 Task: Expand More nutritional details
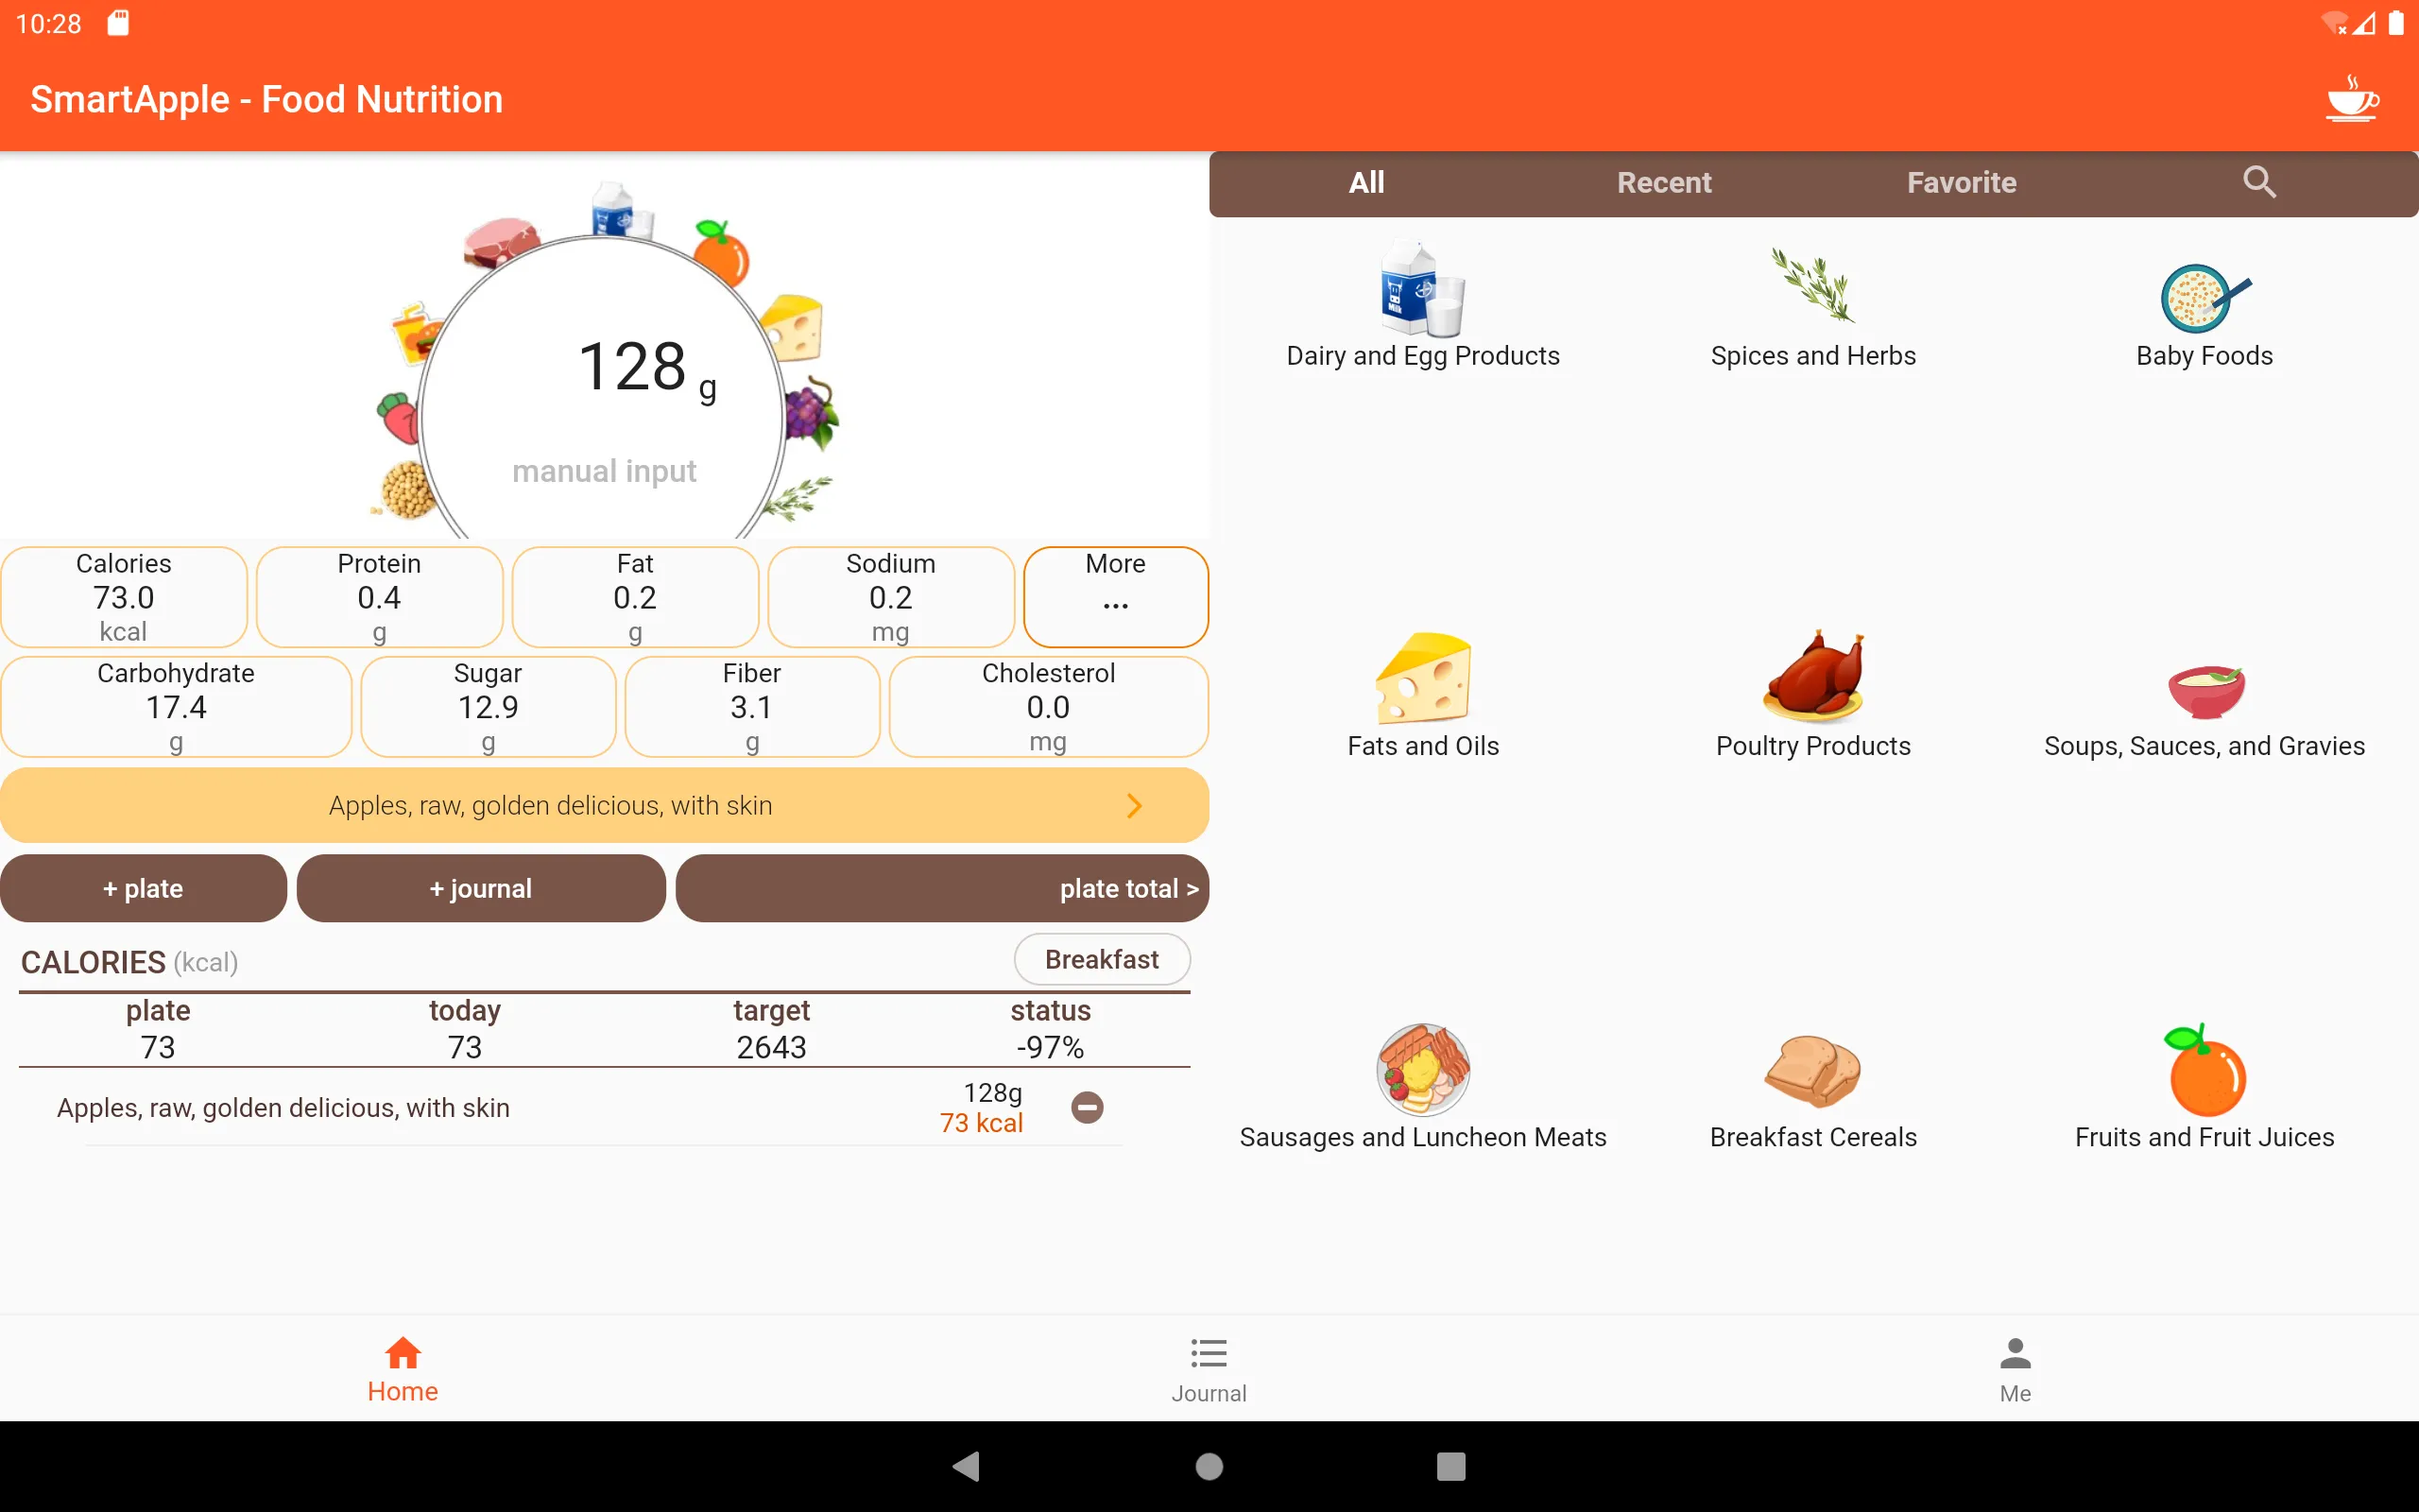tap(1115, 595)
